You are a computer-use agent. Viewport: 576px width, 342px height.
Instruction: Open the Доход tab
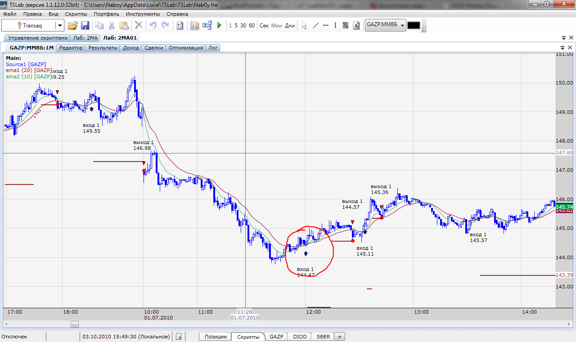[131, 48]
